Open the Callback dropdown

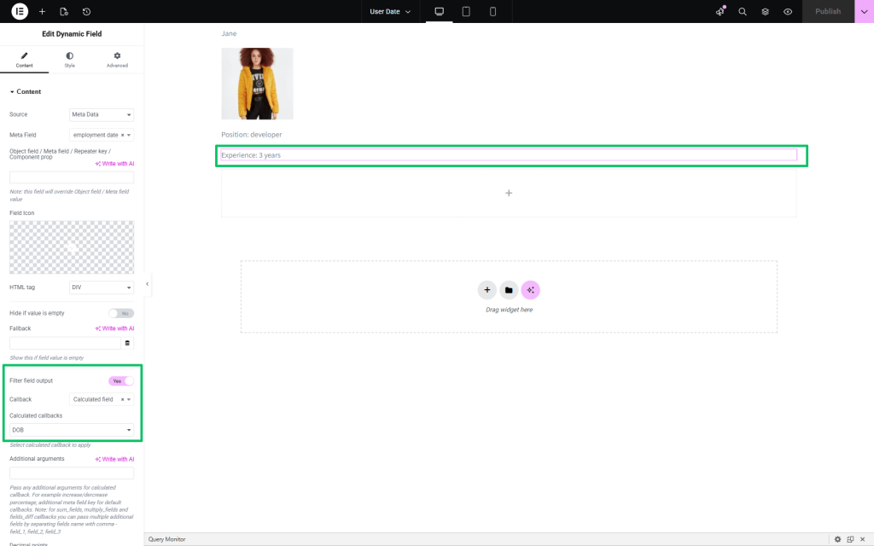(x=102, y=399)
